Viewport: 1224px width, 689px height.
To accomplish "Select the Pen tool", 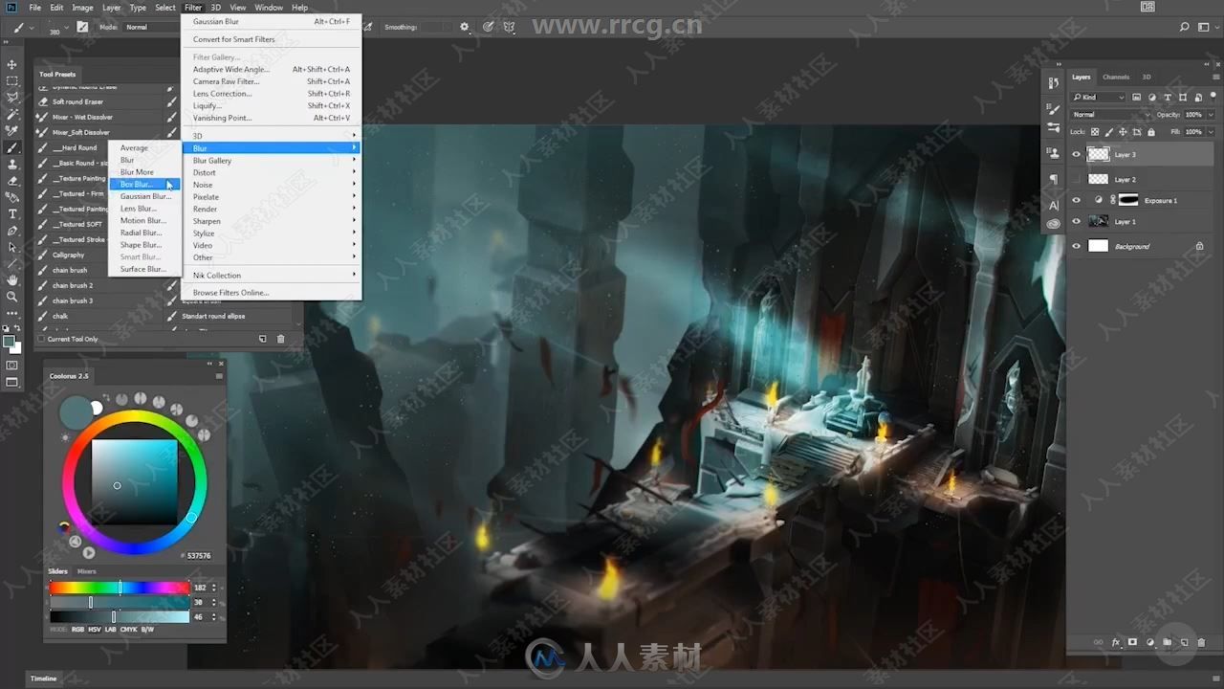I will 12,231.
